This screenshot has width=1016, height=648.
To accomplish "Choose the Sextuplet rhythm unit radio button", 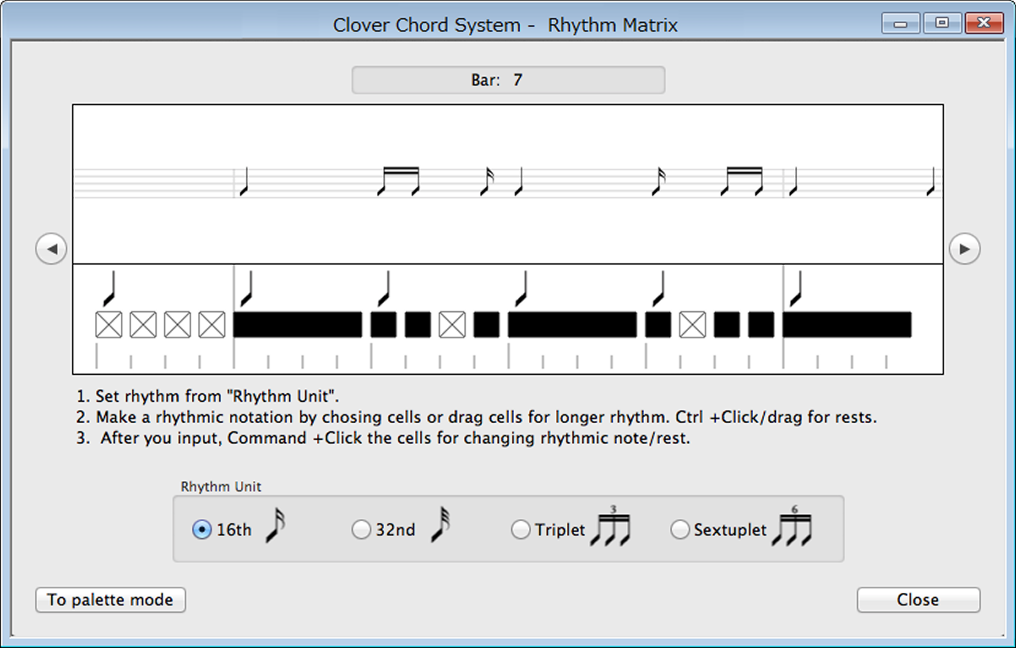I will (680, 529).
